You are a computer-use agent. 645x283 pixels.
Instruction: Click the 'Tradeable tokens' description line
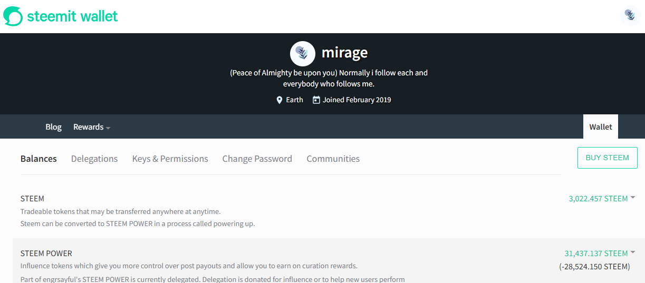[x=121, y=212]
